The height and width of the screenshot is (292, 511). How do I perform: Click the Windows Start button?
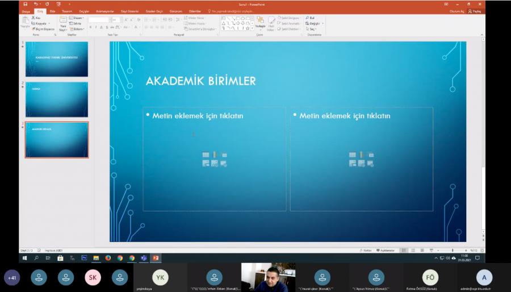click(x=24, y=258)
